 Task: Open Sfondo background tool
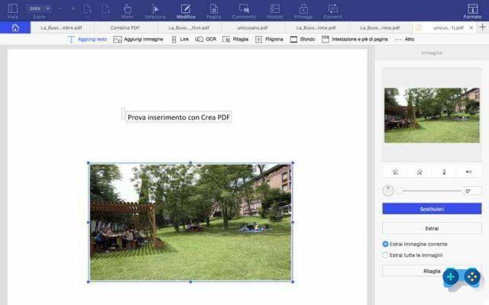point(303,39)
